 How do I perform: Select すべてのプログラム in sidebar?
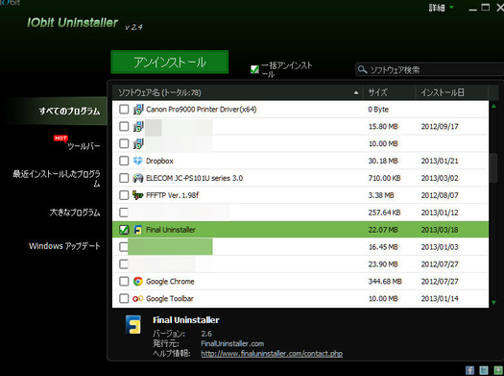point(69,111)
